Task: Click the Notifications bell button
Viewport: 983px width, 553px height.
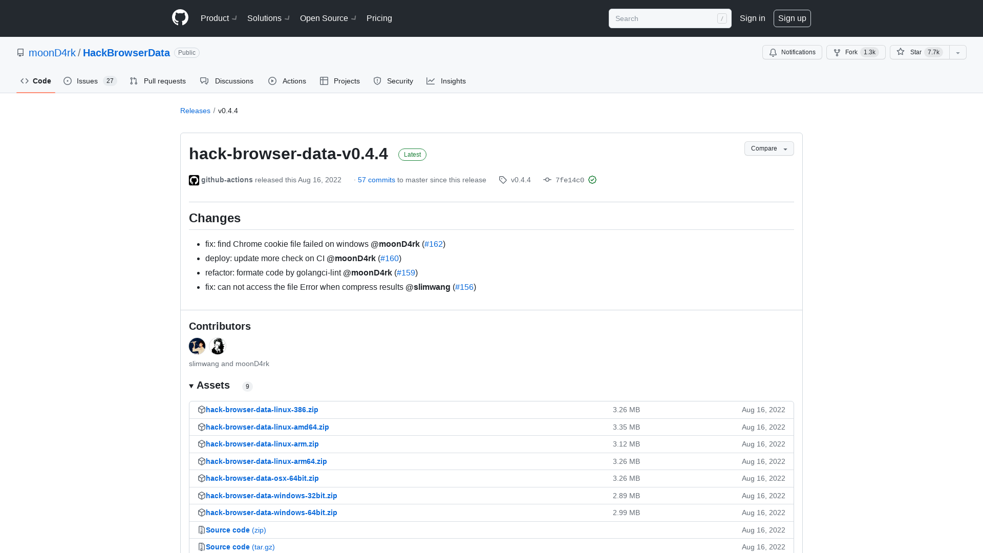Action: pos(792,52)
